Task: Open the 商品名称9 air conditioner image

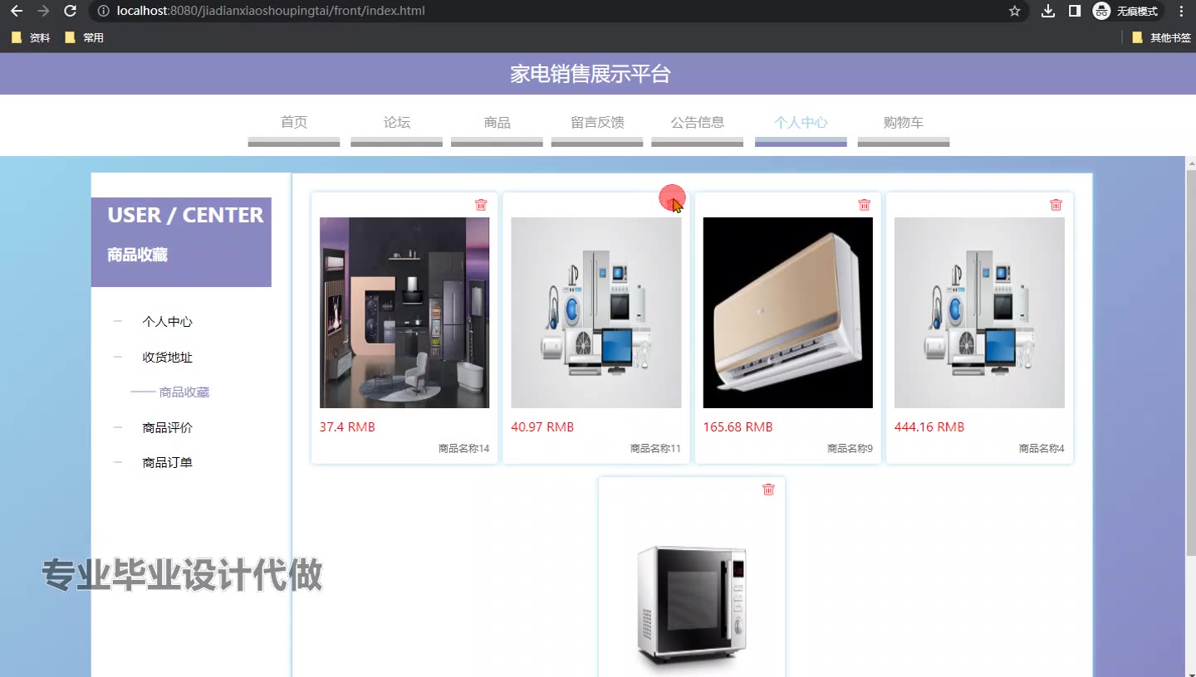Action: [788, 313]
